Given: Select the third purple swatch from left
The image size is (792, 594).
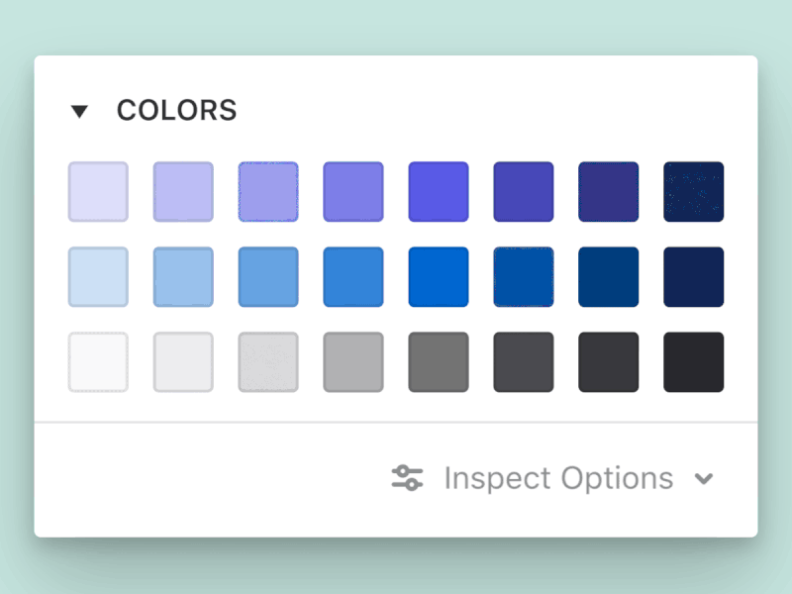Looking at the screenshot, I should (x=268, y=191).
